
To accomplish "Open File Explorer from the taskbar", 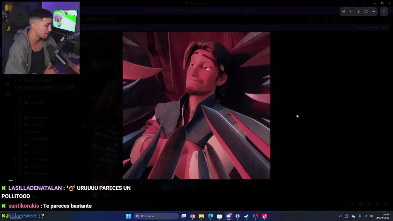I will click(201, 216).
